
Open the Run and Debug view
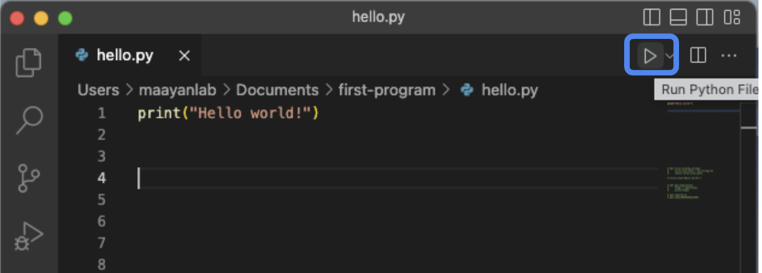29,237
